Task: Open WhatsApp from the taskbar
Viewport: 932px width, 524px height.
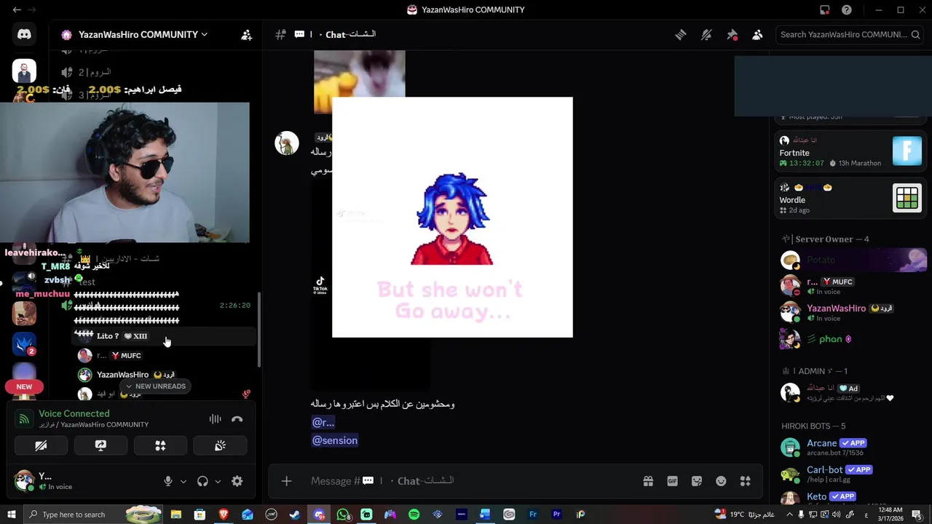Action: 342,515
